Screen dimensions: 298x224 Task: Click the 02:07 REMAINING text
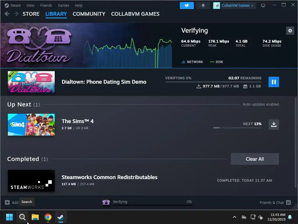click(245, 78)
